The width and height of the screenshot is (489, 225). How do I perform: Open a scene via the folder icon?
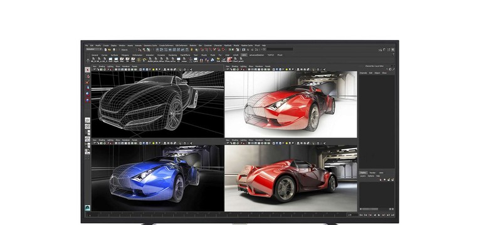pyautogui.click(x=110, y=50)
